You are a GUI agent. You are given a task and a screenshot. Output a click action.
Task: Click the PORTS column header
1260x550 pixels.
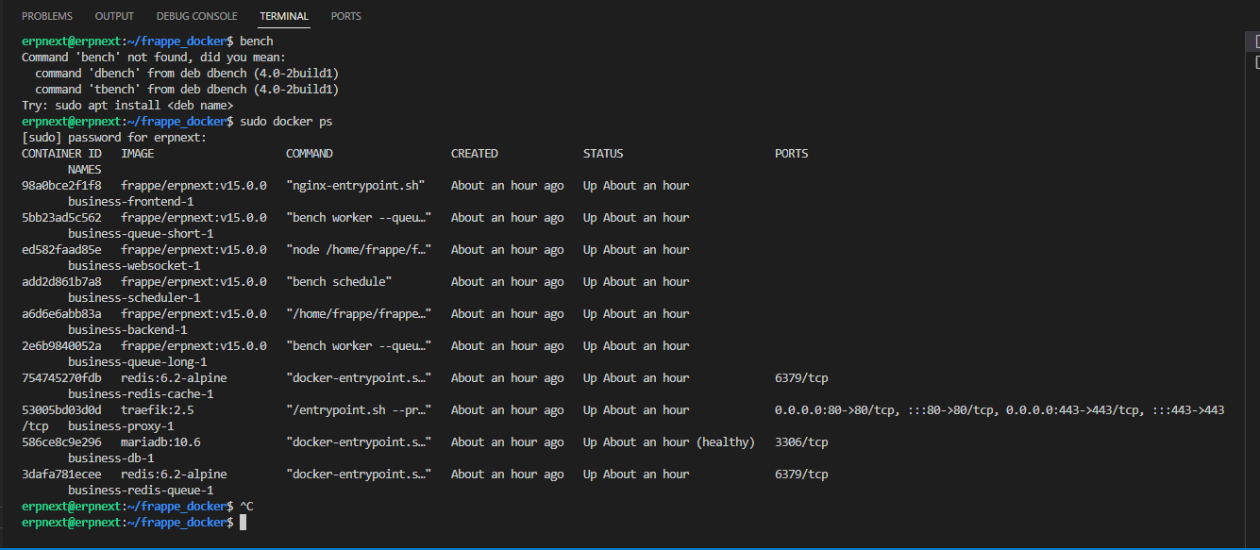pyautogui.click(x=792, y=154)
